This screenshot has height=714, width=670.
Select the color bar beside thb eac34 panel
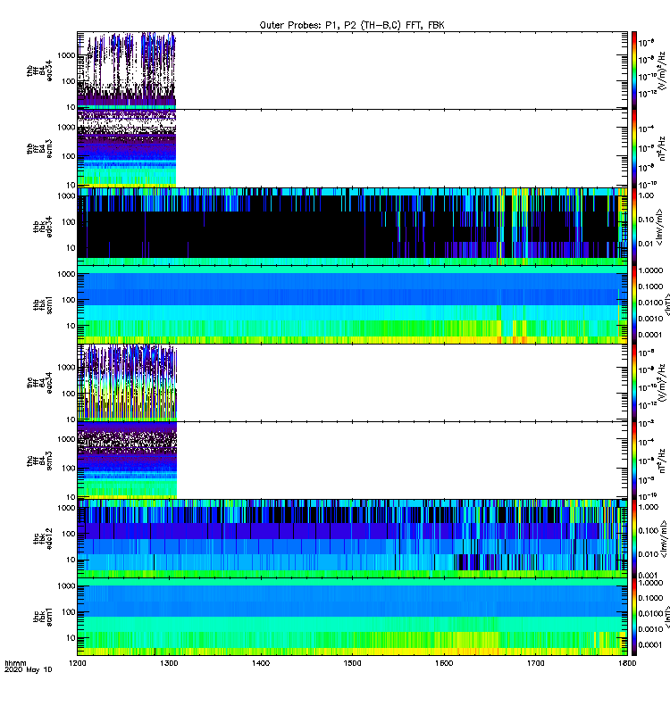click(634, 71)
